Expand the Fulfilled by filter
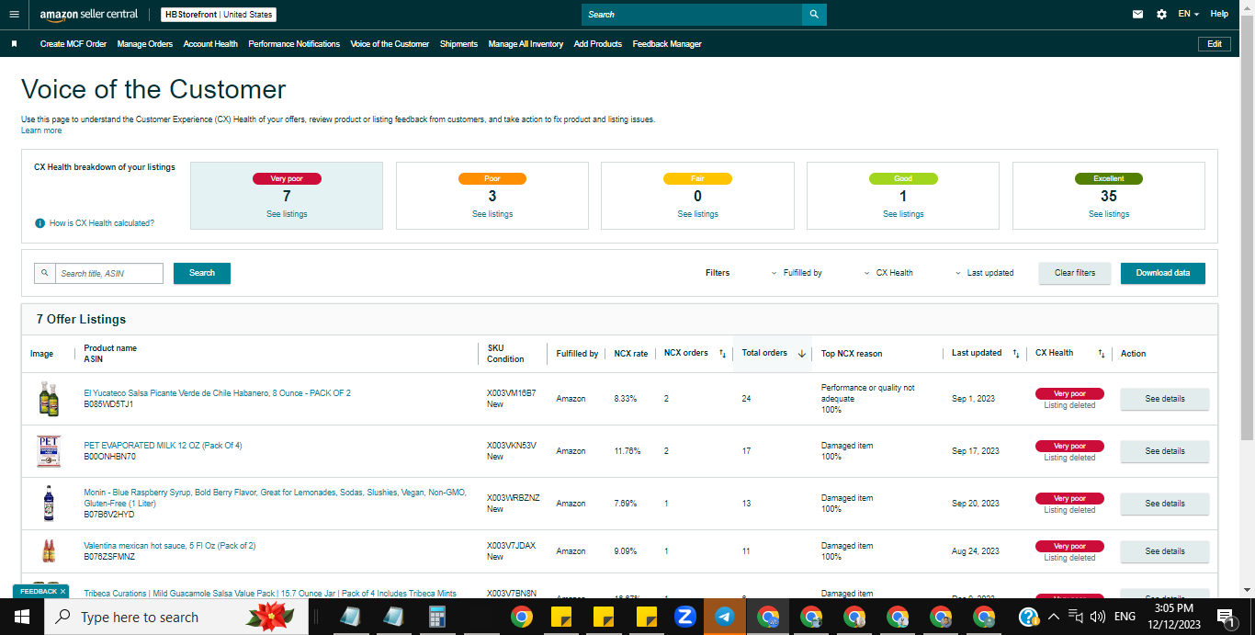The width and height of the screenshot is (1255, 635). pos(797,273)
